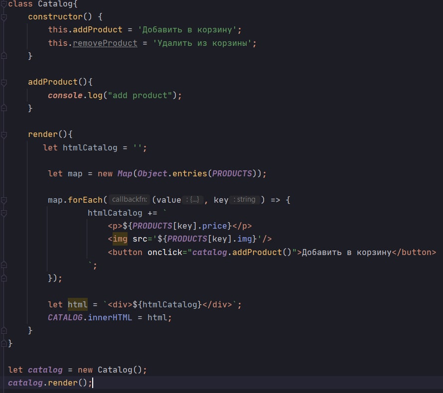Click the callbackfn: inlay hint

pos(130,200)
